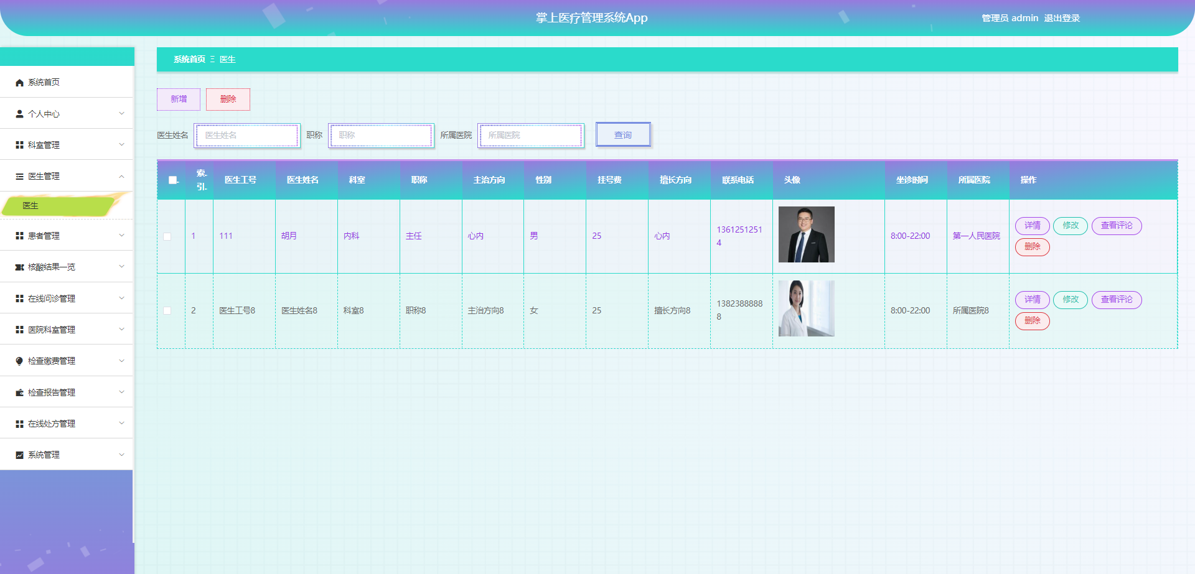The width and height of the screenshot is (1195, 574).
Task: Expand the 系统管理 chevron
Action: pos(121,455)
